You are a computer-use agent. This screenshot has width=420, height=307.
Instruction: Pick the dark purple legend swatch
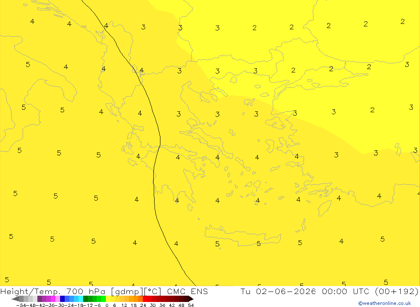click(x=39, y=299)
